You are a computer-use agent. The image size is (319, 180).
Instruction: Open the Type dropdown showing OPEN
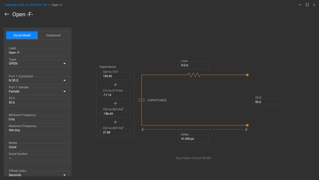click(x=38, y=63)
